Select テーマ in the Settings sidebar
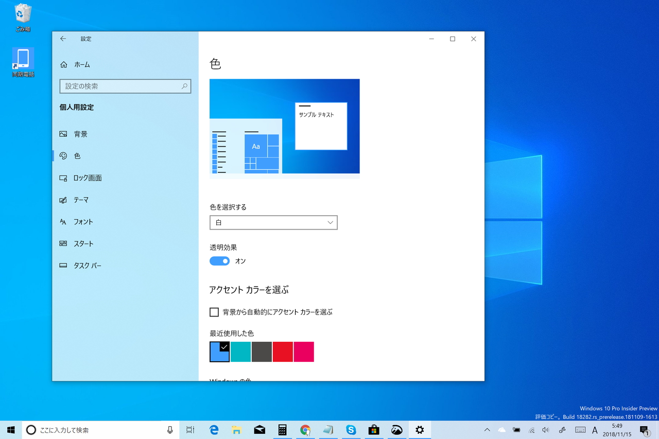Image resolution: width=659 pixels, height=439 pixels. 84,200
